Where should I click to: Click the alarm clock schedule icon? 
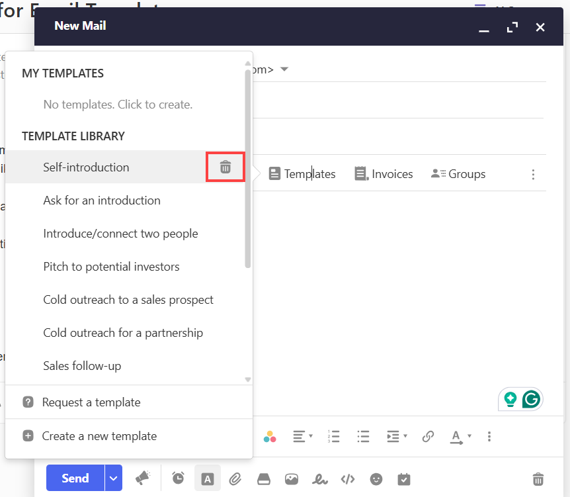click(178, 478)
